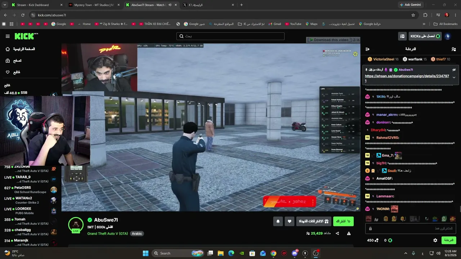
Task: Click the subscribers-only chat input field
Action: coord(411,228)
